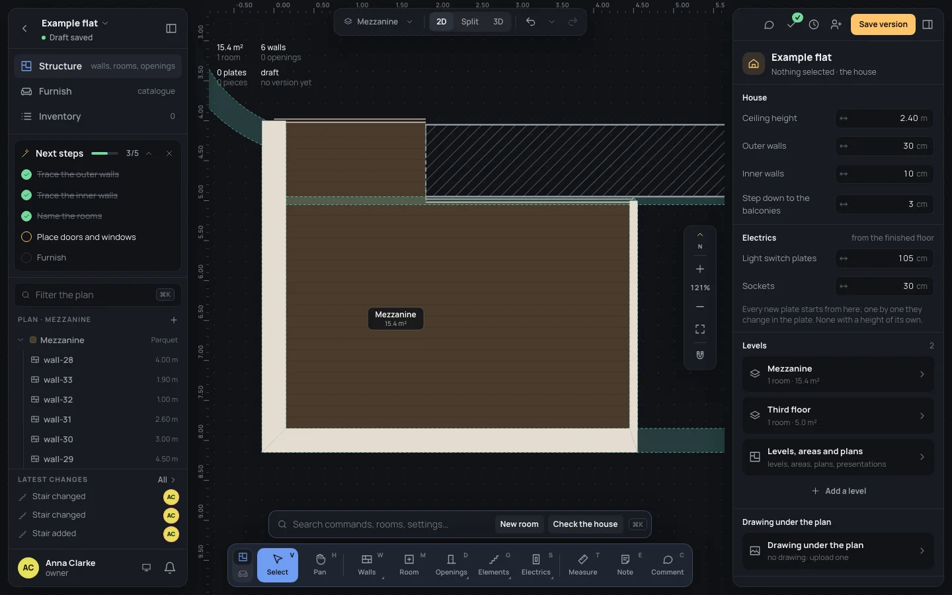Screen dimensions: 952x595
Task: Check off the Furnish step
Action: [26, 258]
